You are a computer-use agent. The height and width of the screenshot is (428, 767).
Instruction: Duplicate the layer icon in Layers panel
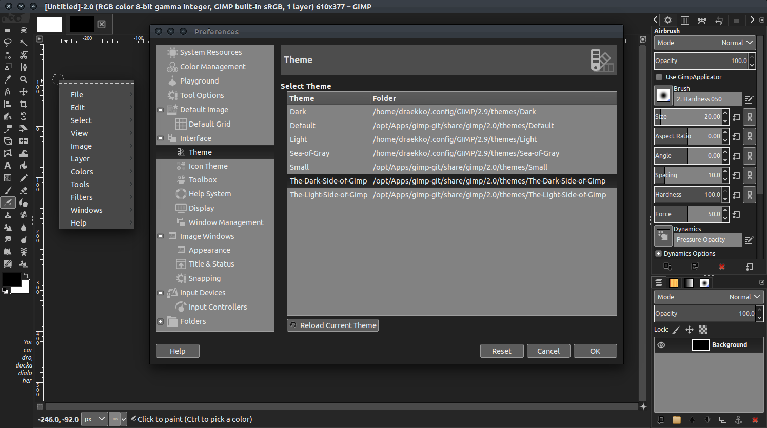pyautogui.click(x=723, y=420)
